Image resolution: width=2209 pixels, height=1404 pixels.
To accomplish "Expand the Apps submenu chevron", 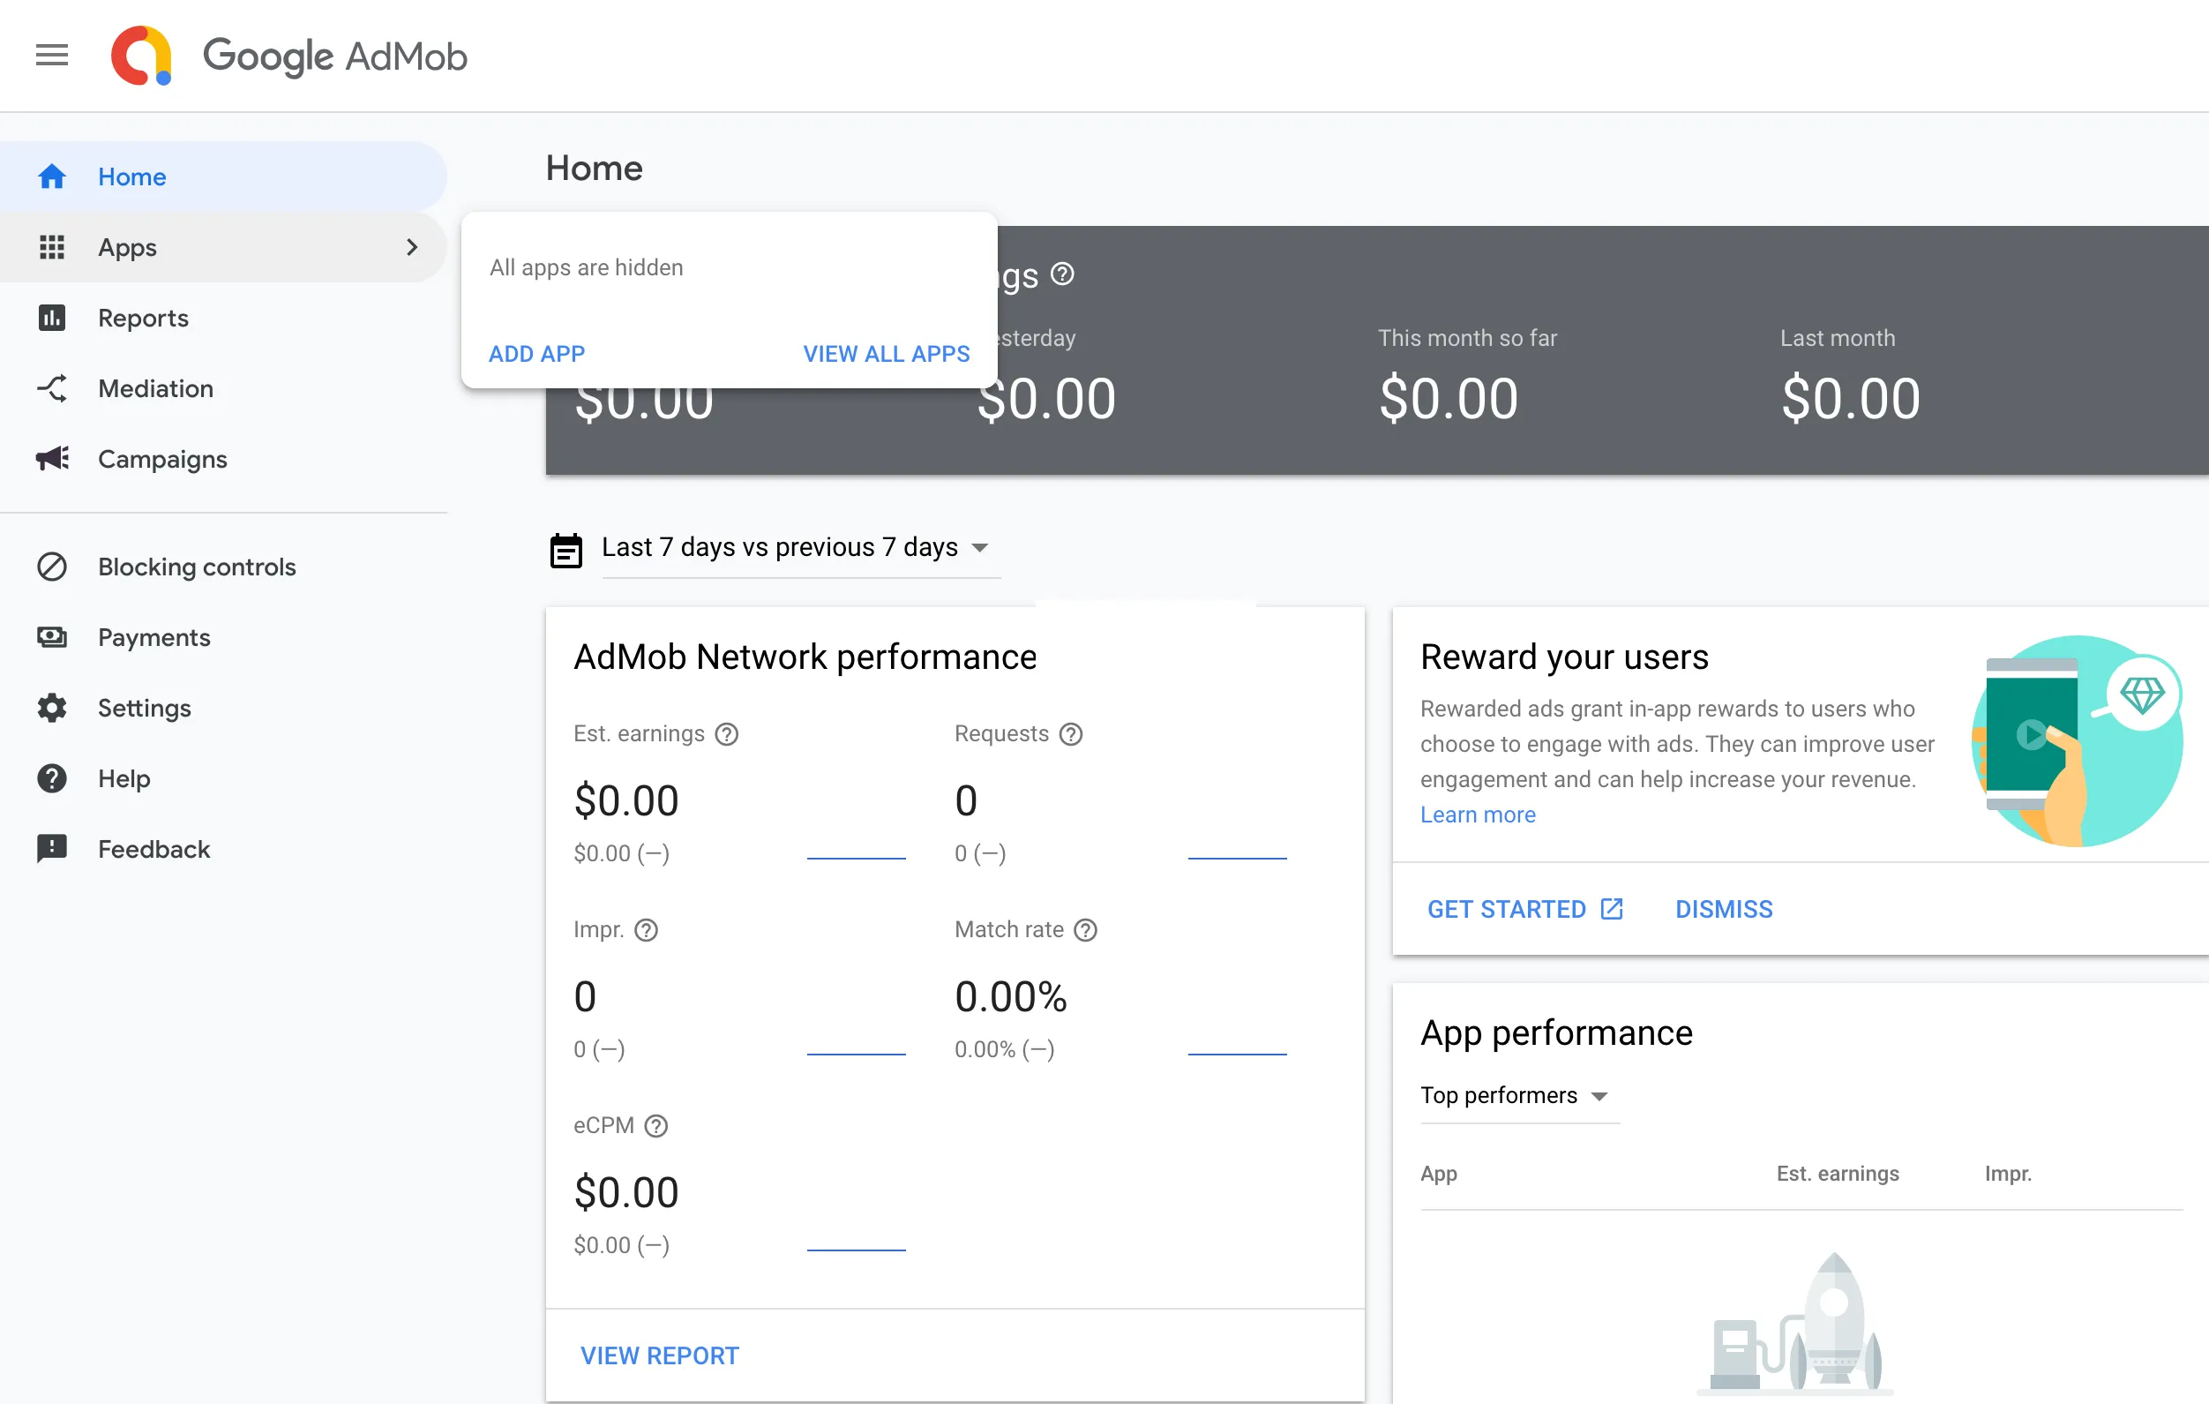I will 412,247.
